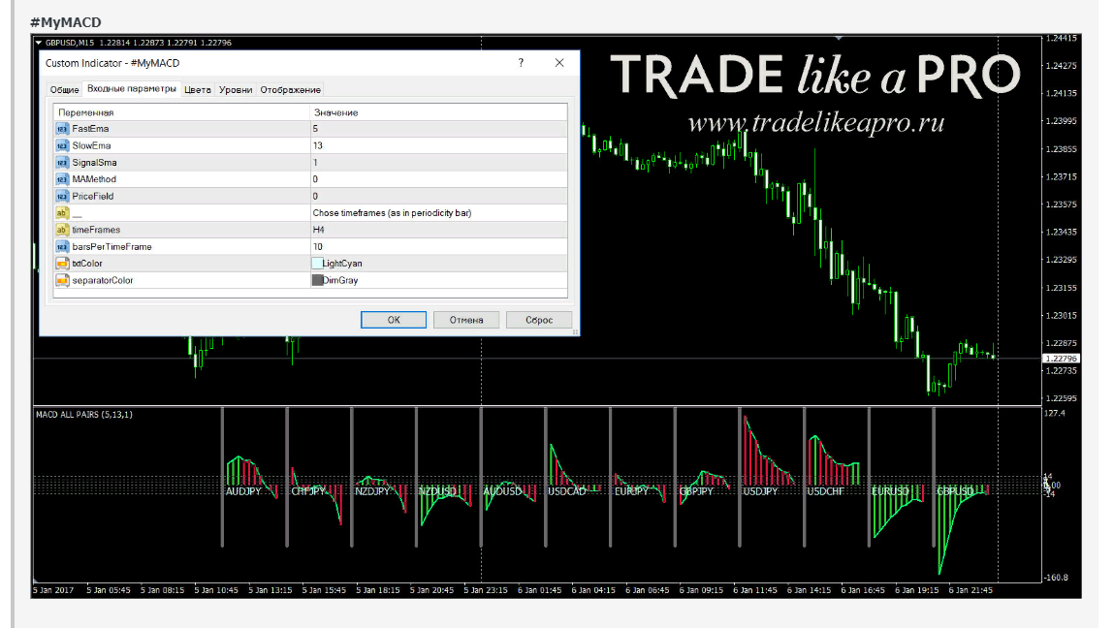The width and height of the screenshot is (1114, 628).
Task: Click the MACD ALL PAIRS (5,13,1) label
Action: [x=84, y=414]
